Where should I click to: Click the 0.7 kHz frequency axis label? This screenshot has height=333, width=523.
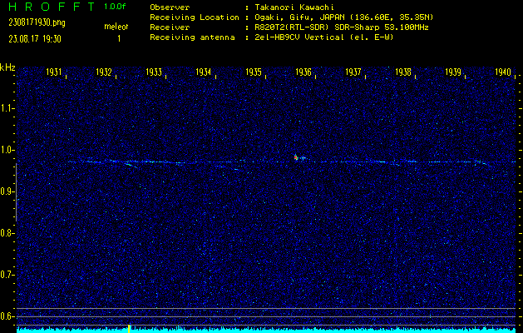click(7, 275)
